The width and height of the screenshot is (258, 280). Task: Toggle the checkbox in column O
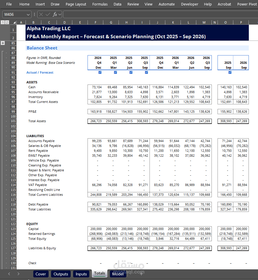[x=230, y=72]
